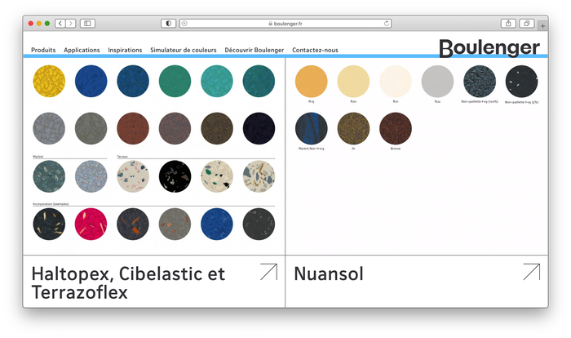Select the yellow speckled swatch
Image resolution: width=571 pixels, height=338 pixels.
coord(49,81)
